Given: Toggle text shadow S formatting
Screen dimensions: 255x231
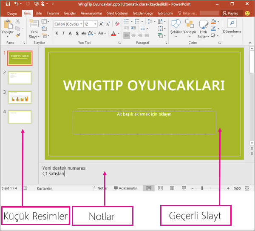Looking at the screenshot, I should [77, 33].
